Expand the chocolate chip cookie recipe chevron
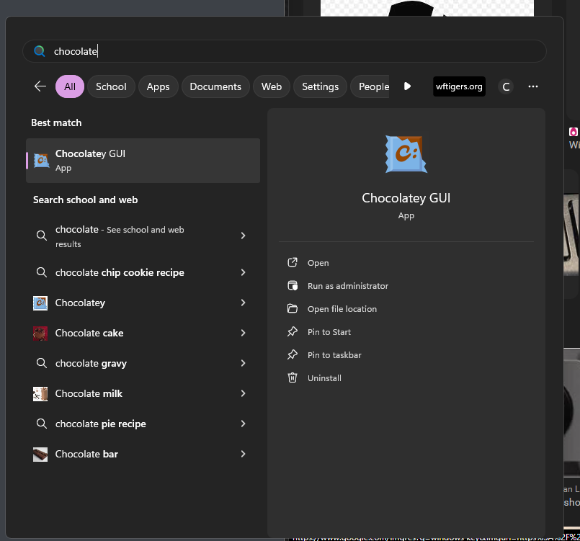 pos(243,272)
